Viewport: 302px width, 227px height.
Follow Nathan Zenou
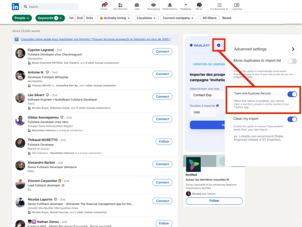click(164, 223)
